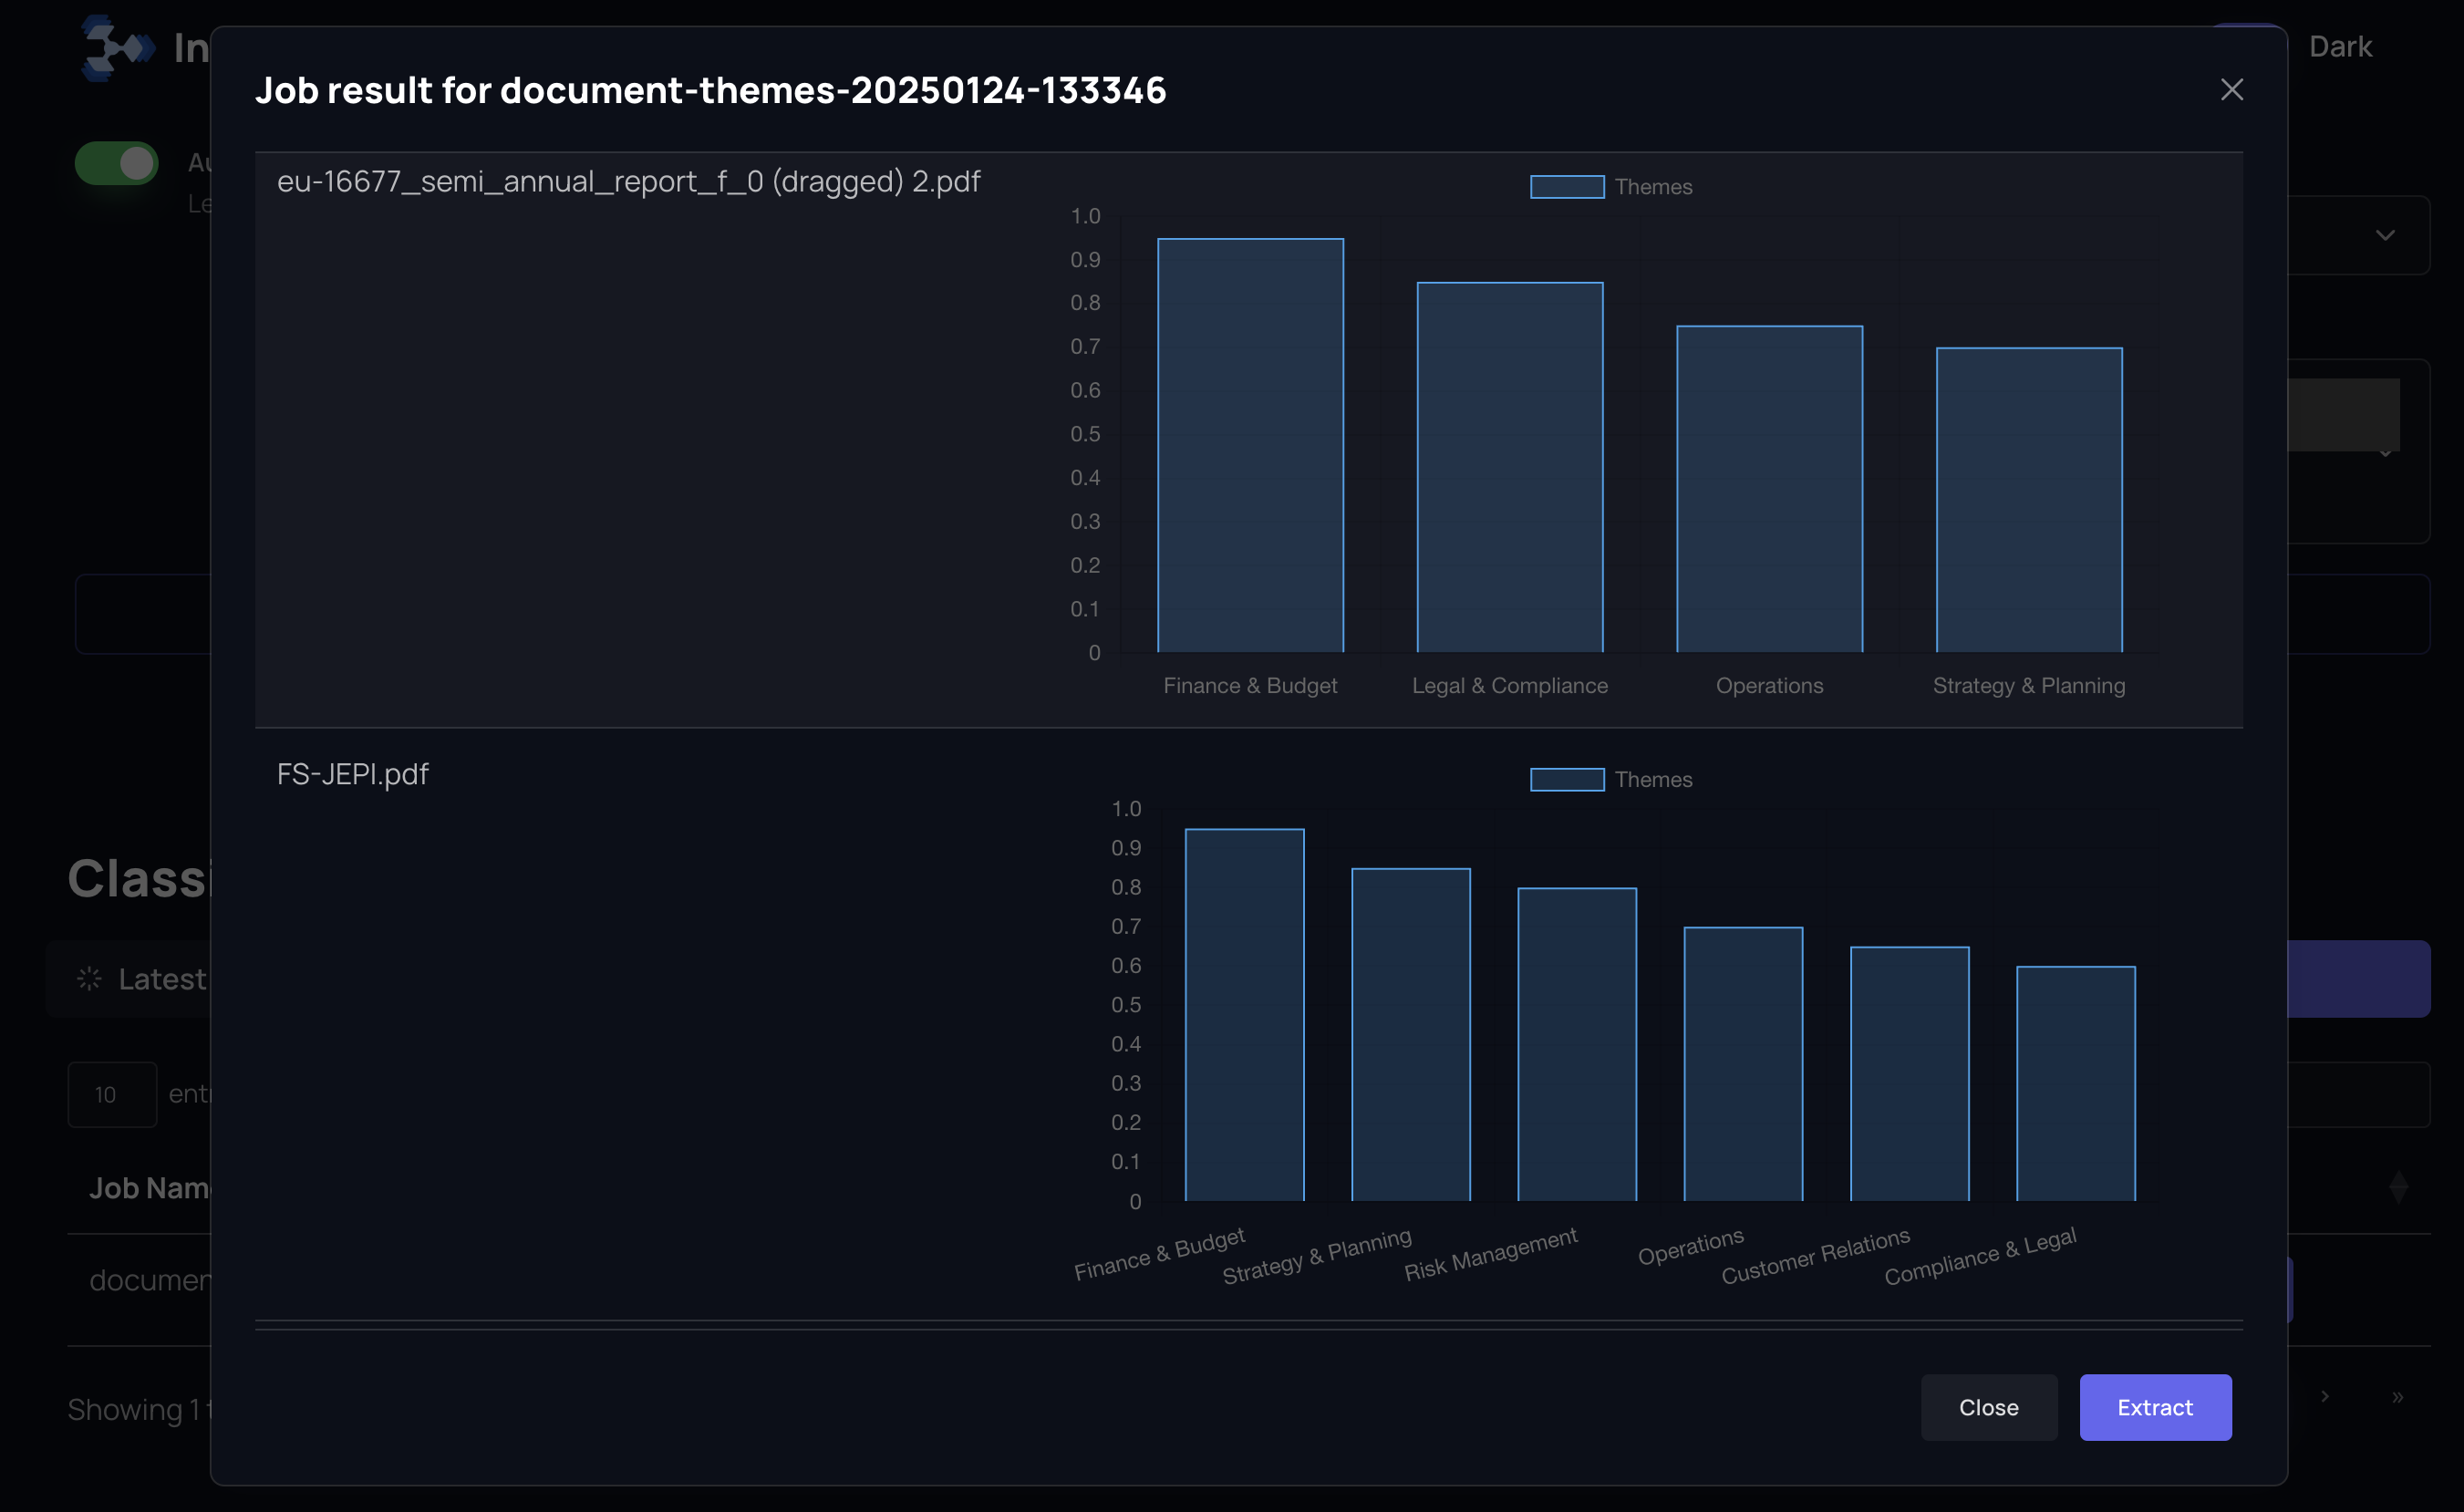This screenshot has width=2464, height=1512.
Task: Toggle the green auto switch at top left
Action: coord(116,163)
